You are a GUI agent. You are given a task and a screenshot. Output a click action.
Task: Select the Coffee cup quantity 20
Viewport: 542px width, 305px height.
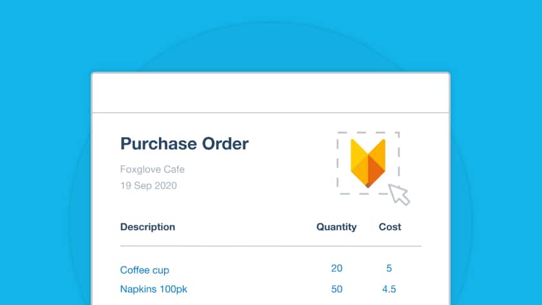(x=336, y=268)
